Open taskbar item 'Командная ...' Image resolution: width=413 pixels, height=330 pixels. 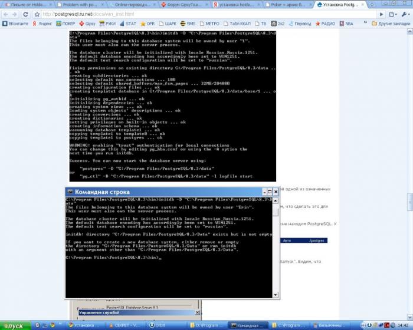(248, 325)
